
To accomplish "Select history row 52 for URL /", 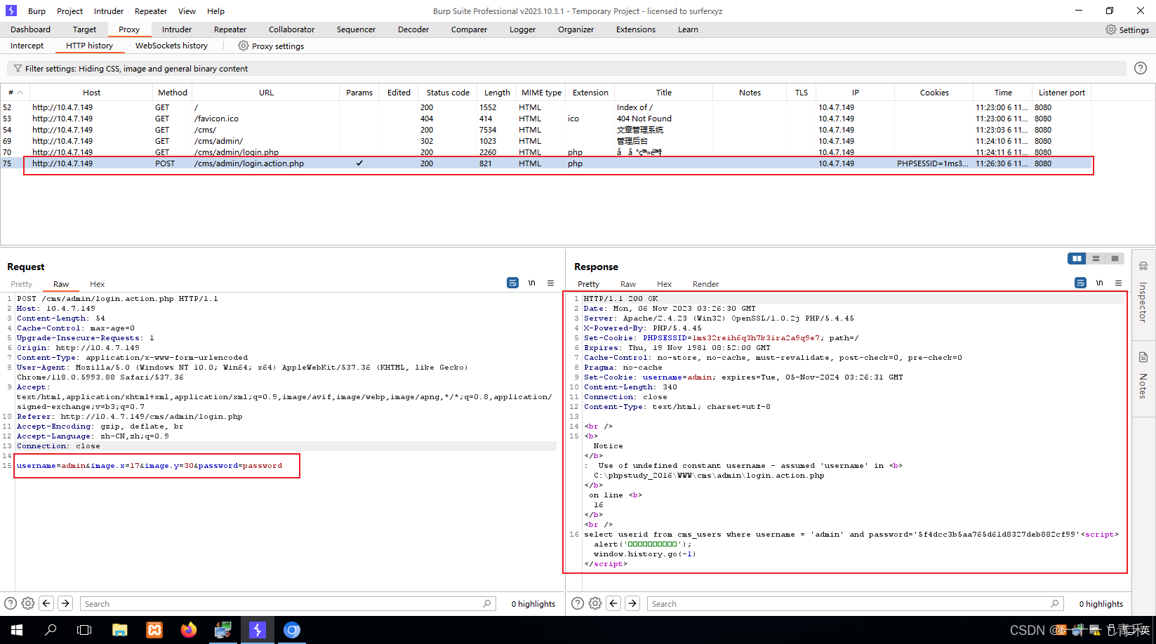I will pyautogui.click(x=546, y=107).
